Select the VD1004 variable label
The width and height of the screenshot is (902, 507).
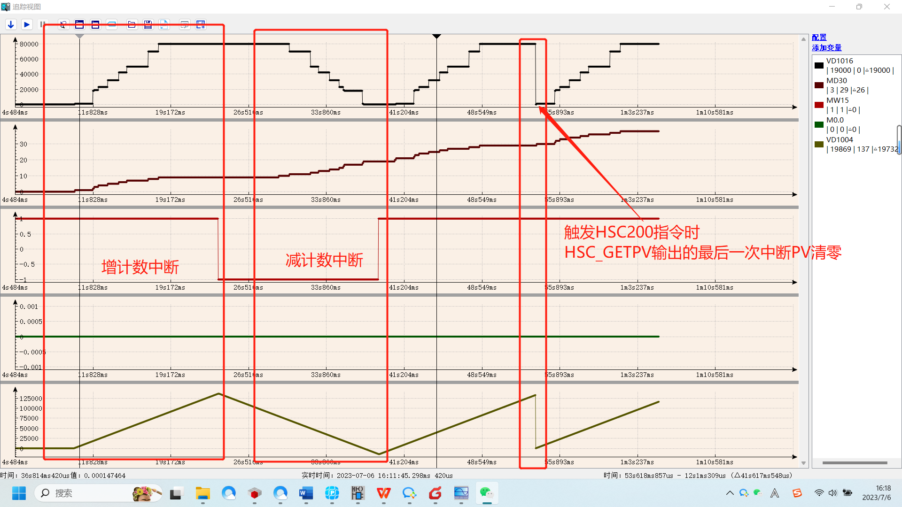coord(840,140)
